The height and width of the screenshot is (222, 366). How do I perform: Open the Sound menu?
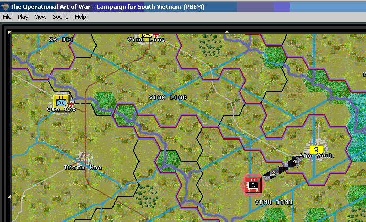tap(60, 17)
